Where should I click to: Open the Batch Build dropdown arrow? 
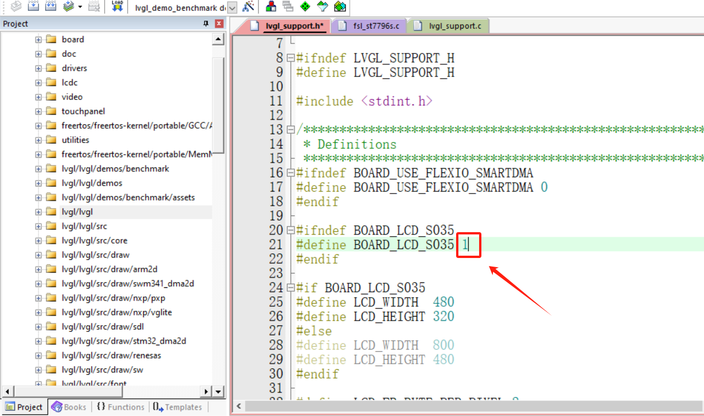(x=79, y=7)
